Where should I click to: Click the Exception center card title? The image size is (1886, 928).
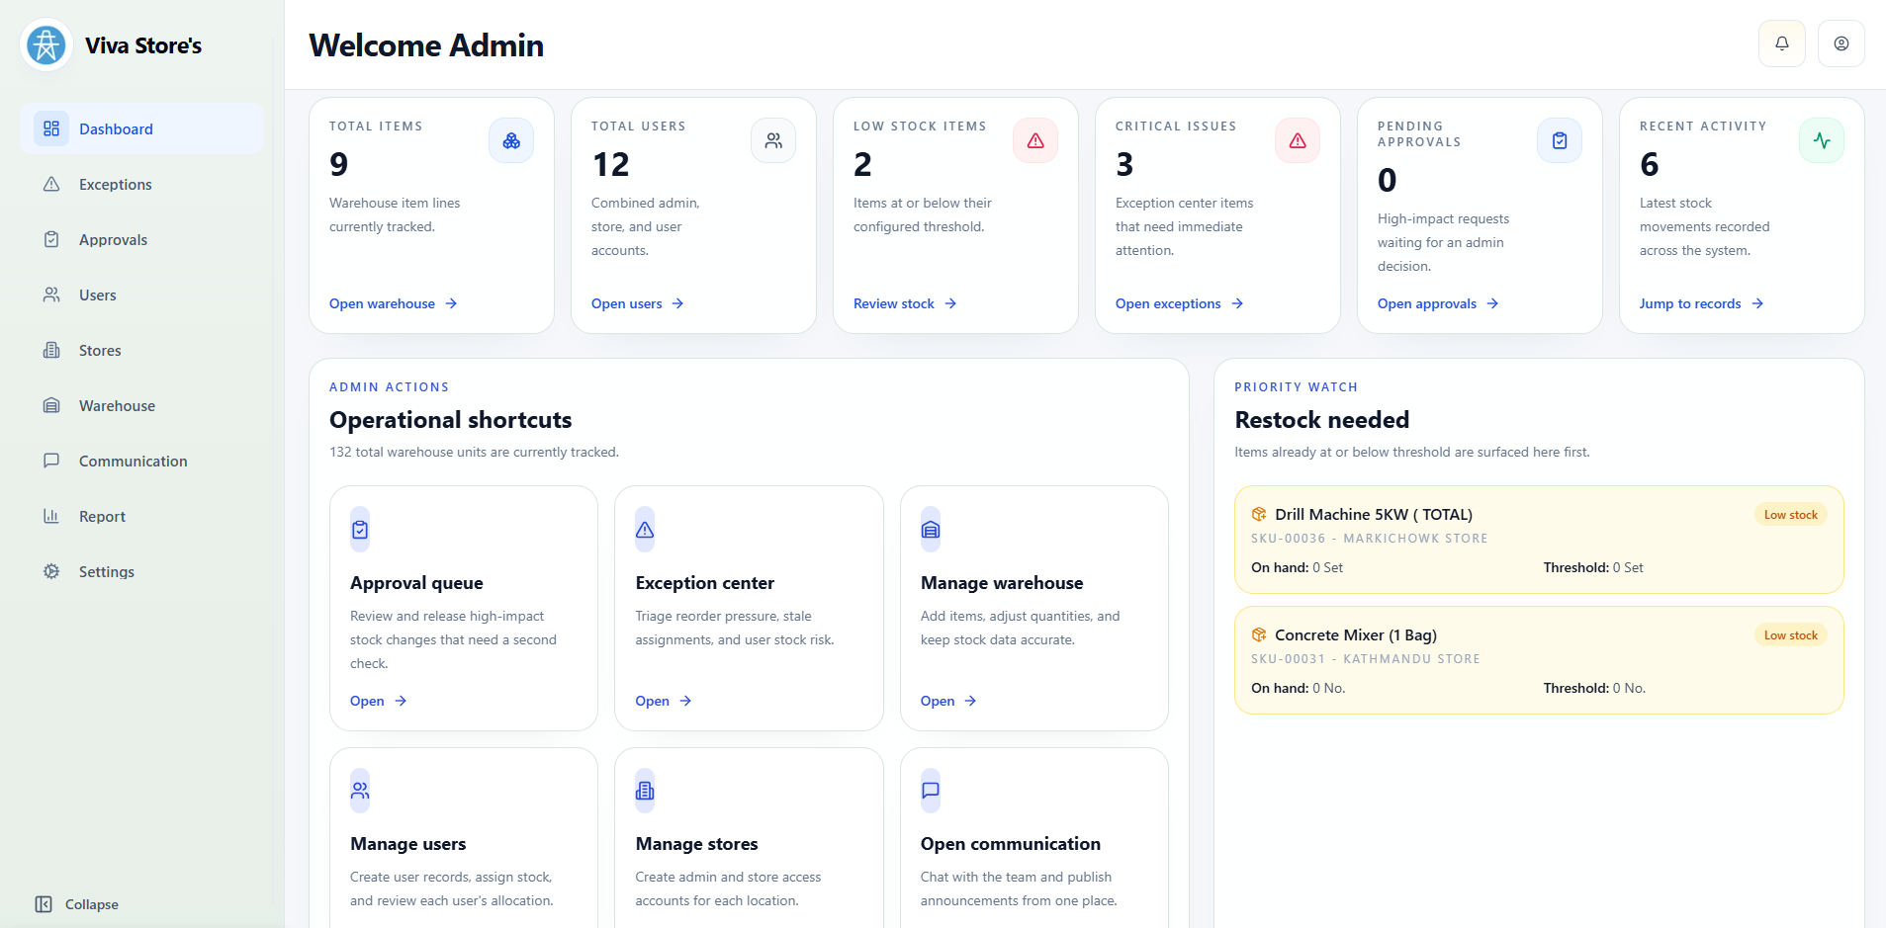704,583
